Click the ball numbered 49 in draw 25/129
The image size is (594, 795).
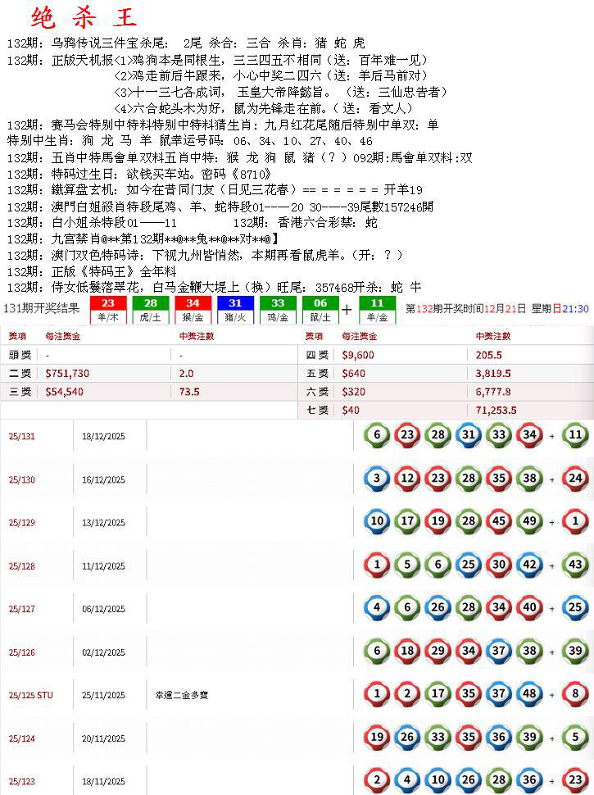(x=528, y=521)
